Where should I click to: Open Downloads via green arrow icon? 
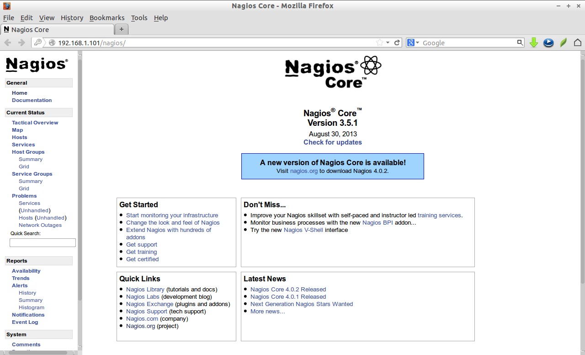coord(533,43)
